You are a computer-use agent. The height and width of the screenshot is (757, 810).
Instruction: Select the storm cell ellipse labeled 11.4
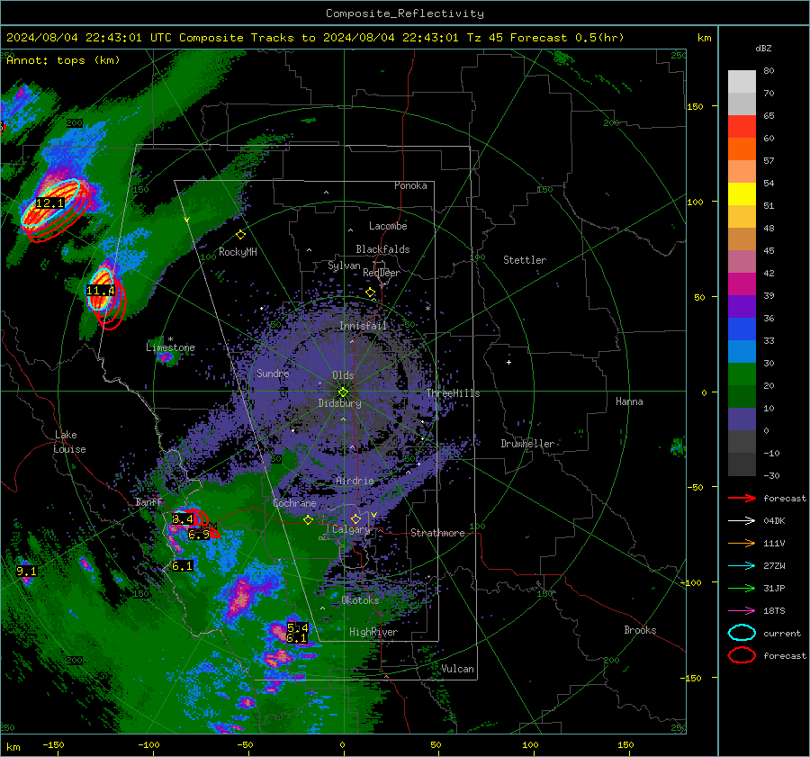[100, 290]
